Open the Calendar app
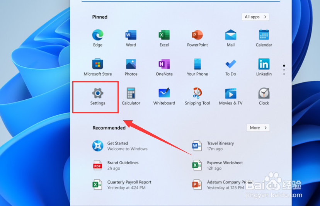Viewport: 320px width, 206px height. [264, 38]
